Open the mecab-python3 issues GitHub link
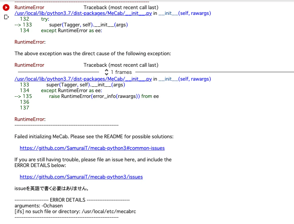Image resolution: width=294 pixels, height=224 pixels. [81, 177]
